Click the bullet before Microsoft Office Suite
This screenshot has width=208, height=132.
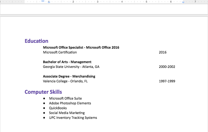(x=44, y=99)
